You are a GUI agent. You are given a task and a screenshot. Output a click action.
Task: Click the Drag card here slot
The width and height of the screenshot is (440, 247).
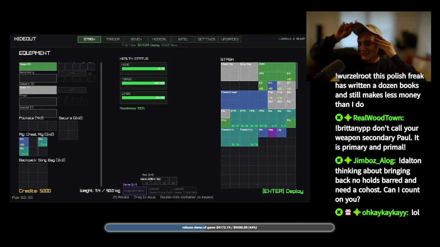point(134,191)
